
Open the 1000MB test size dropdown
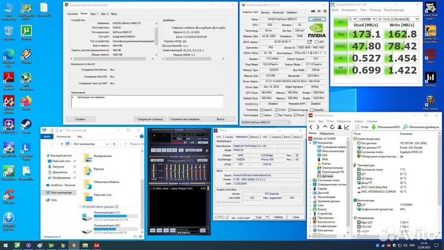tap(367, 19)
